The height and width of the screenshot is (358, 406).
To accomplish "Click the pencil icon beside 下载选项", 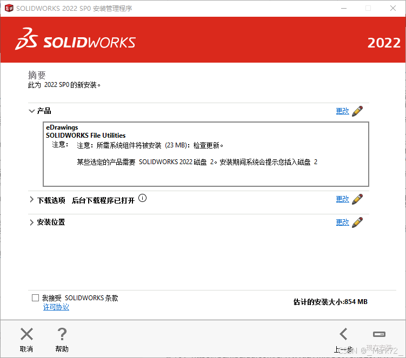I will 357,199.
